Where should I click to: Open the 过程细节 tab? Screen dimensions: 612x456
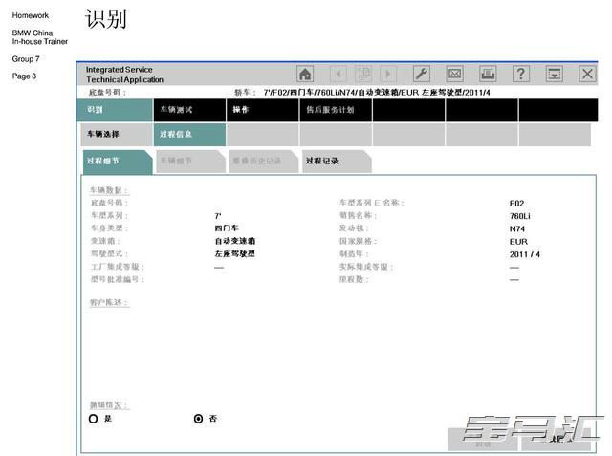118,162
